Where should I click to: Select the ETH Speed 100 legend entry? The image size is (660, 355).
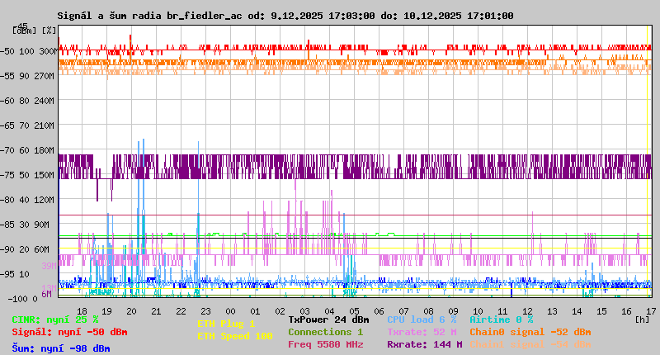pyautogui.click(x=234, y=336)
